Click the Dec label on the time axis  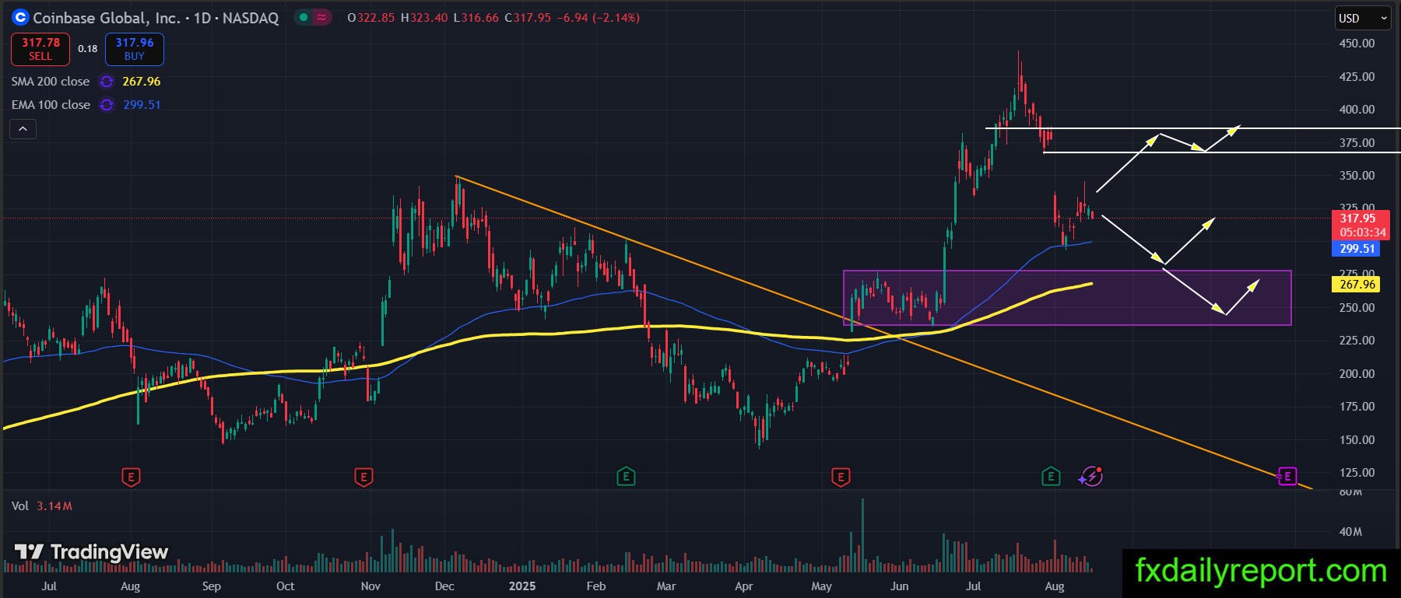(x=444, y=586)
